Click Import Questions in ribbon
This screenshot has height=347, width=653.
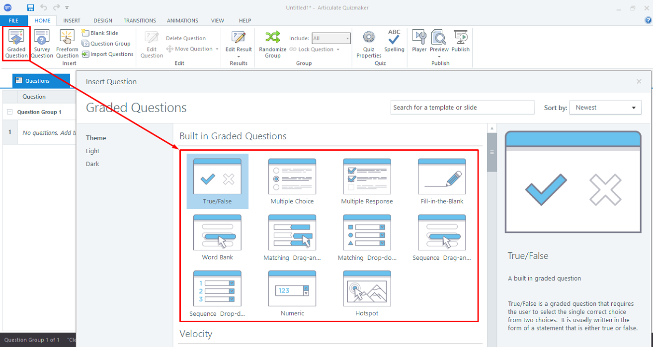pyautogui.click(x=108, y=54)
